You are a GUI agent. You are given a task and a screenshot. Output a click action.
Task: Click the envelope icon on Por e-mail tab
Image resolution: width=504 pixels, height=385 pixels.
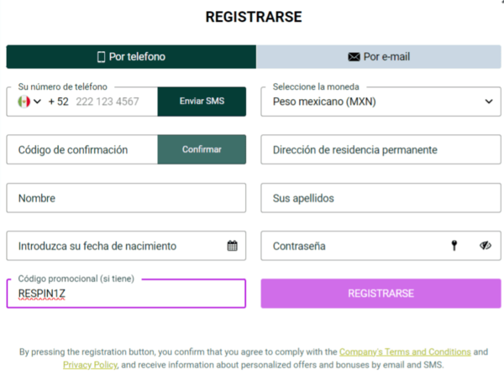(x=354, y=57)
